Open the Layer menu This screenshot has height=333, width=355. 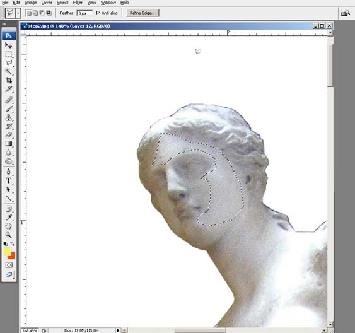pyautogui.click(x=47, y=3)
